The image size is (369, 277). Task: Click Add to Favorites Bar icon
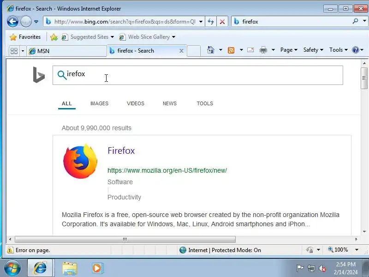coord(54,37)
